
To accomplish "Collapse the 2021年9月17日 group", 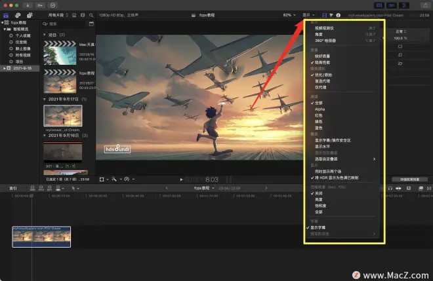I will (x=45, y=99).
